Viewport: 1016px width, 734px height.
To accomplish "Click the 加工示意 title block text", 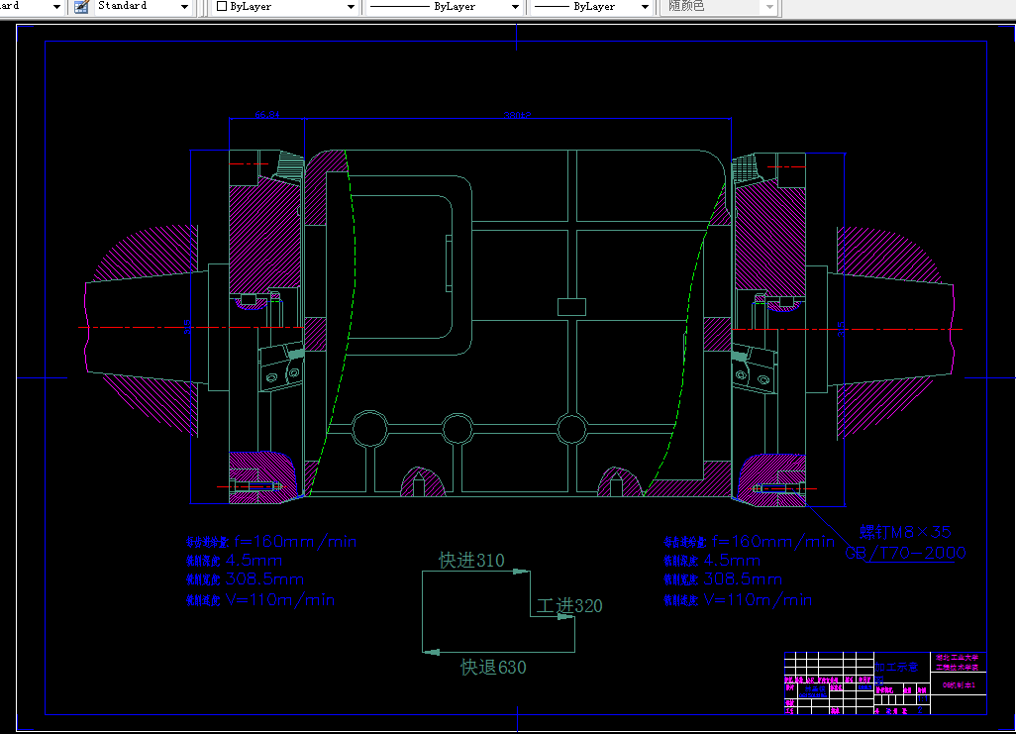I will 897,667.
